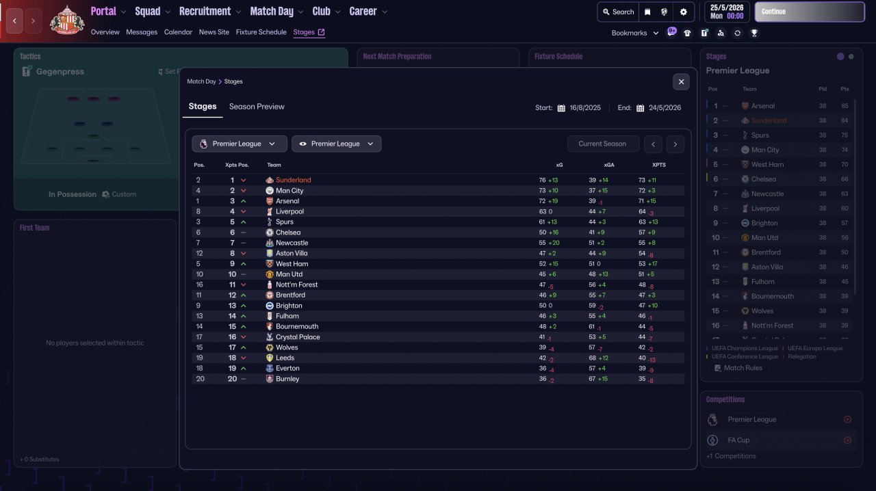Click FA Cup in Competitions panel

[738, 440]
